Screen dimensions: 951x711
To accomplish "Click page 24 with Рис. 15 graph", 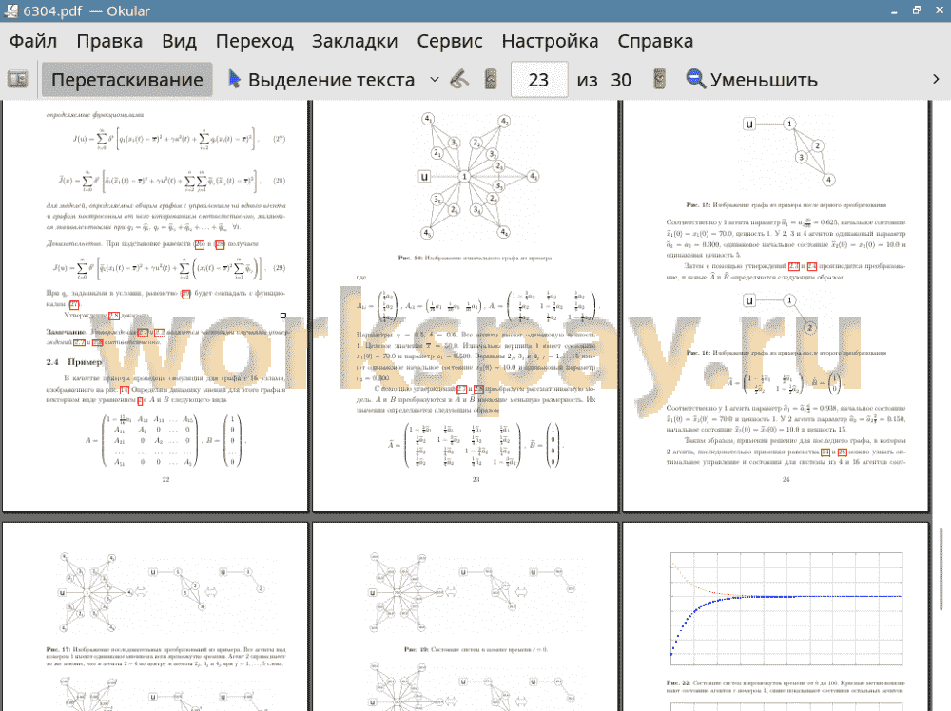I will [776, 306].
